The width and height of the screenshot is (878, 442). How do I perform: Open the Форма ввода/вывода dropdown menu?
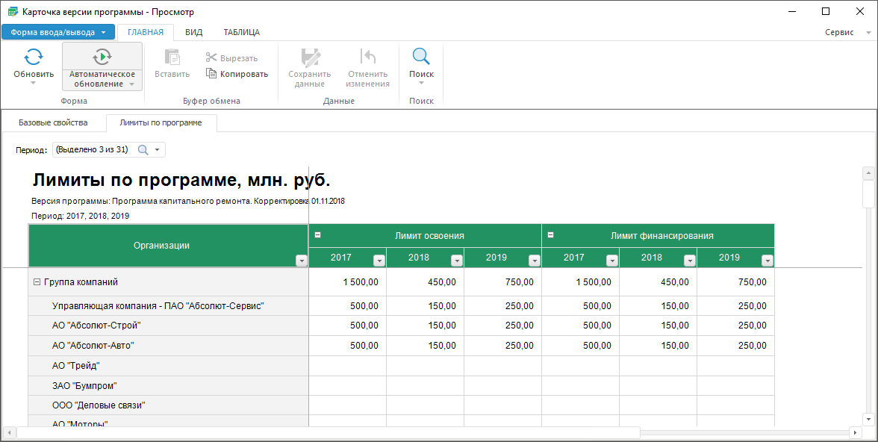coord(58,32)
